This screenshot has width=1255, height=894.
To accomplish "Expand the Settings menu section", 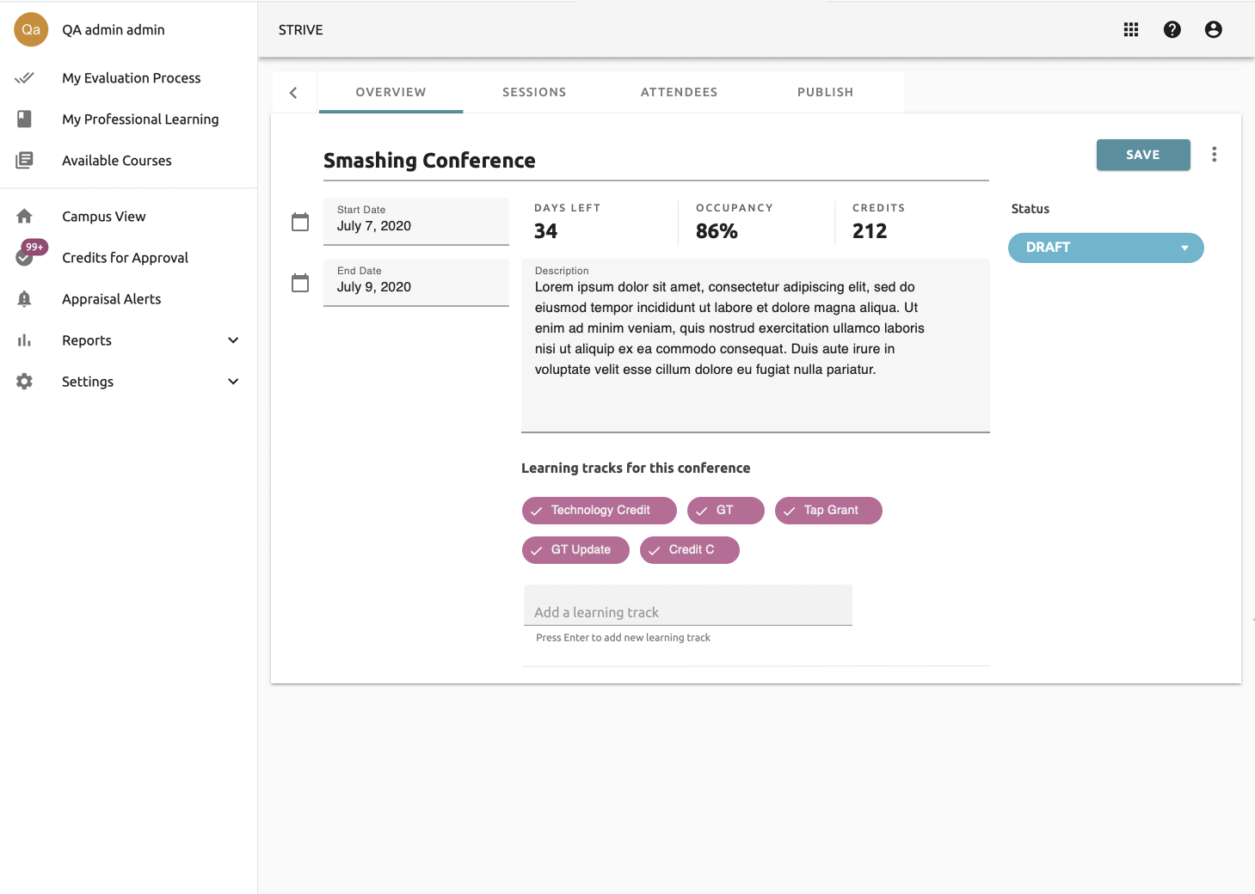I will [x=232, y=382].
